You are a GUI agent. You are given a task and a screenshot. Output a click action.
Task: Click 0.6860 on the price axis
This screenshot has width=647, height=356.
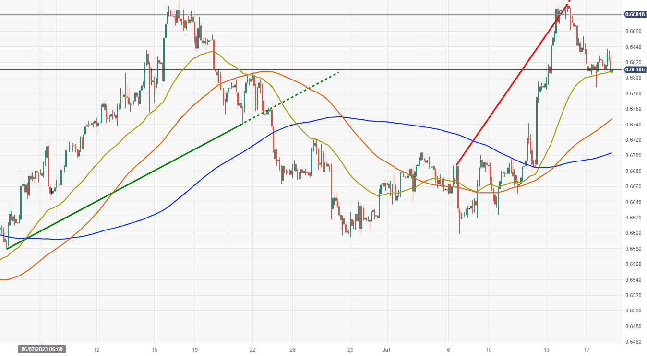point(634,32)
